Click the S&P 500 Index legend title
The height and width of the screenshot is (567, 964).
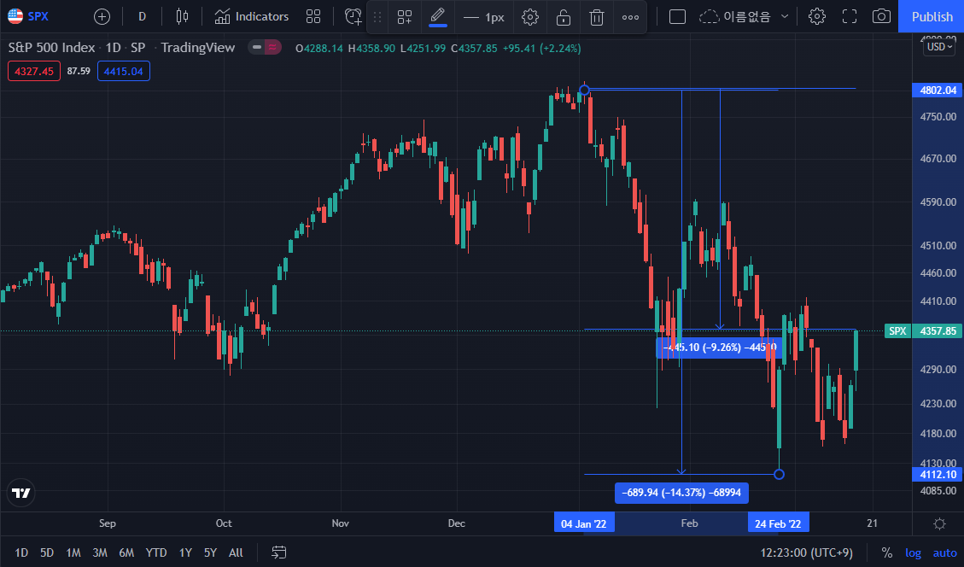pos(51,47)
